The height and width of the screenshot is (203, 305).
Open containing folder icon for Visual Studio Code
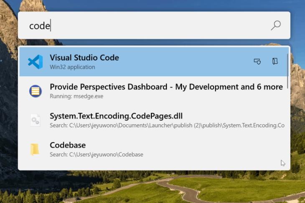coord(275,61)
